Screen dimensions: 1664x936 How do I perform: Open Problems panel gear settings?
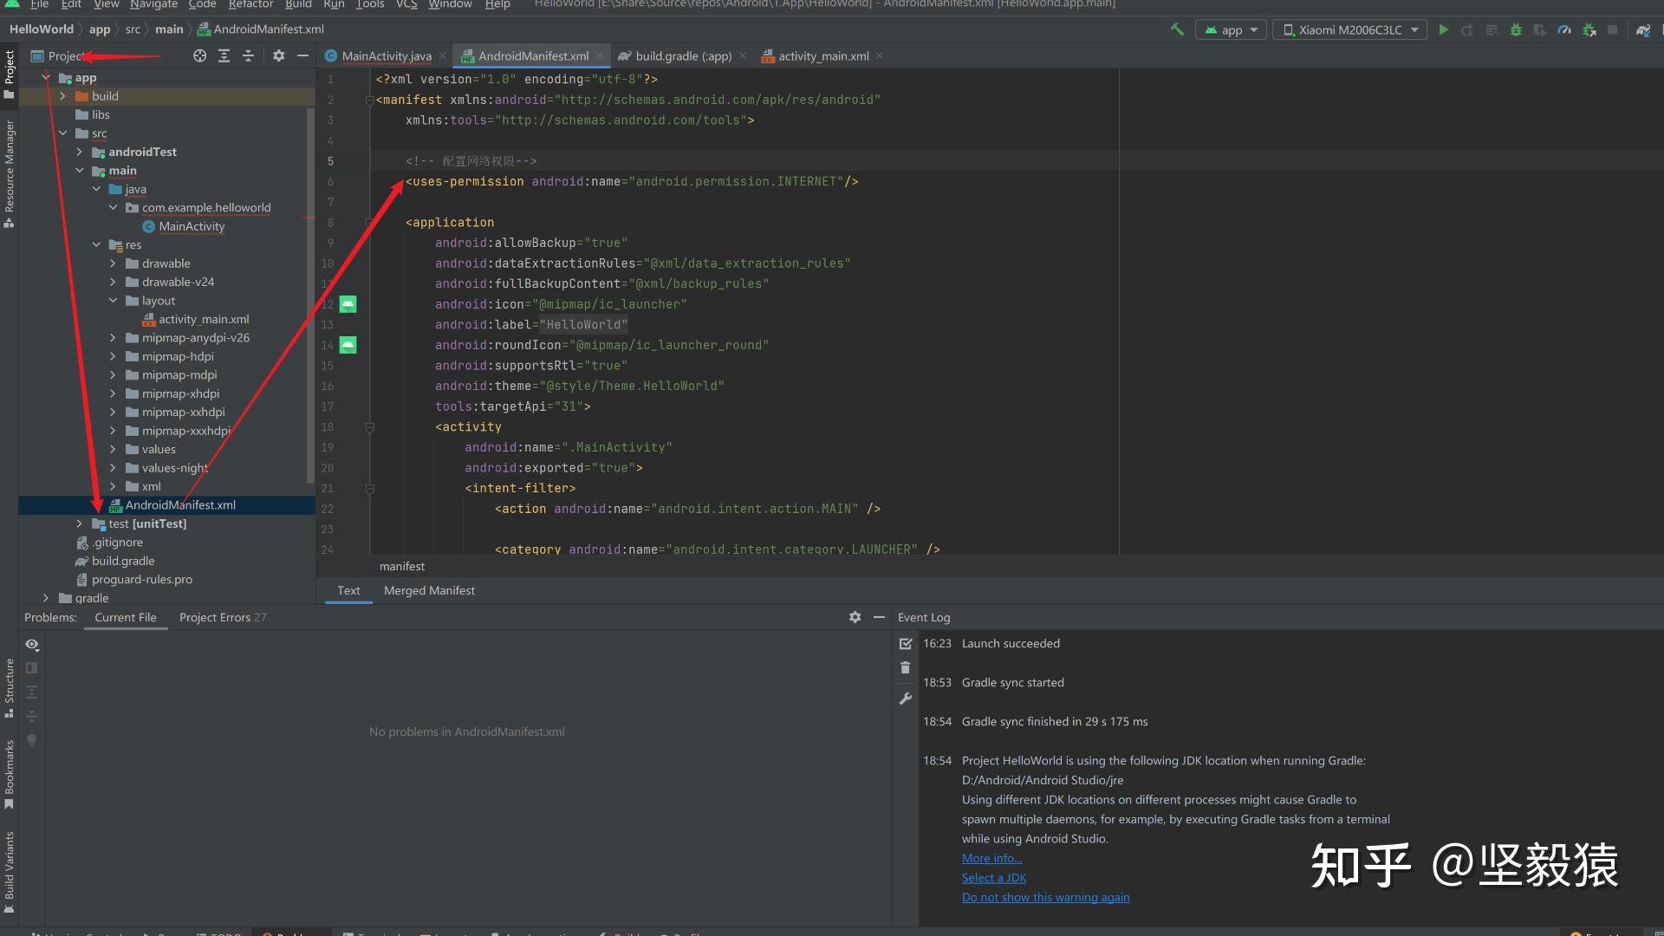coord(855,617)
